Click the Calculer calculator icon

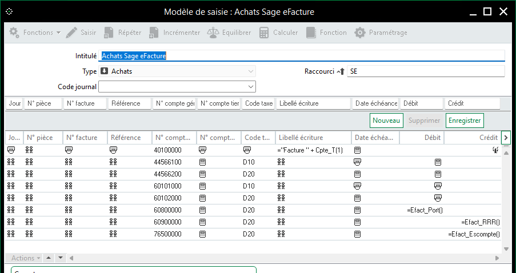[264, 33]
